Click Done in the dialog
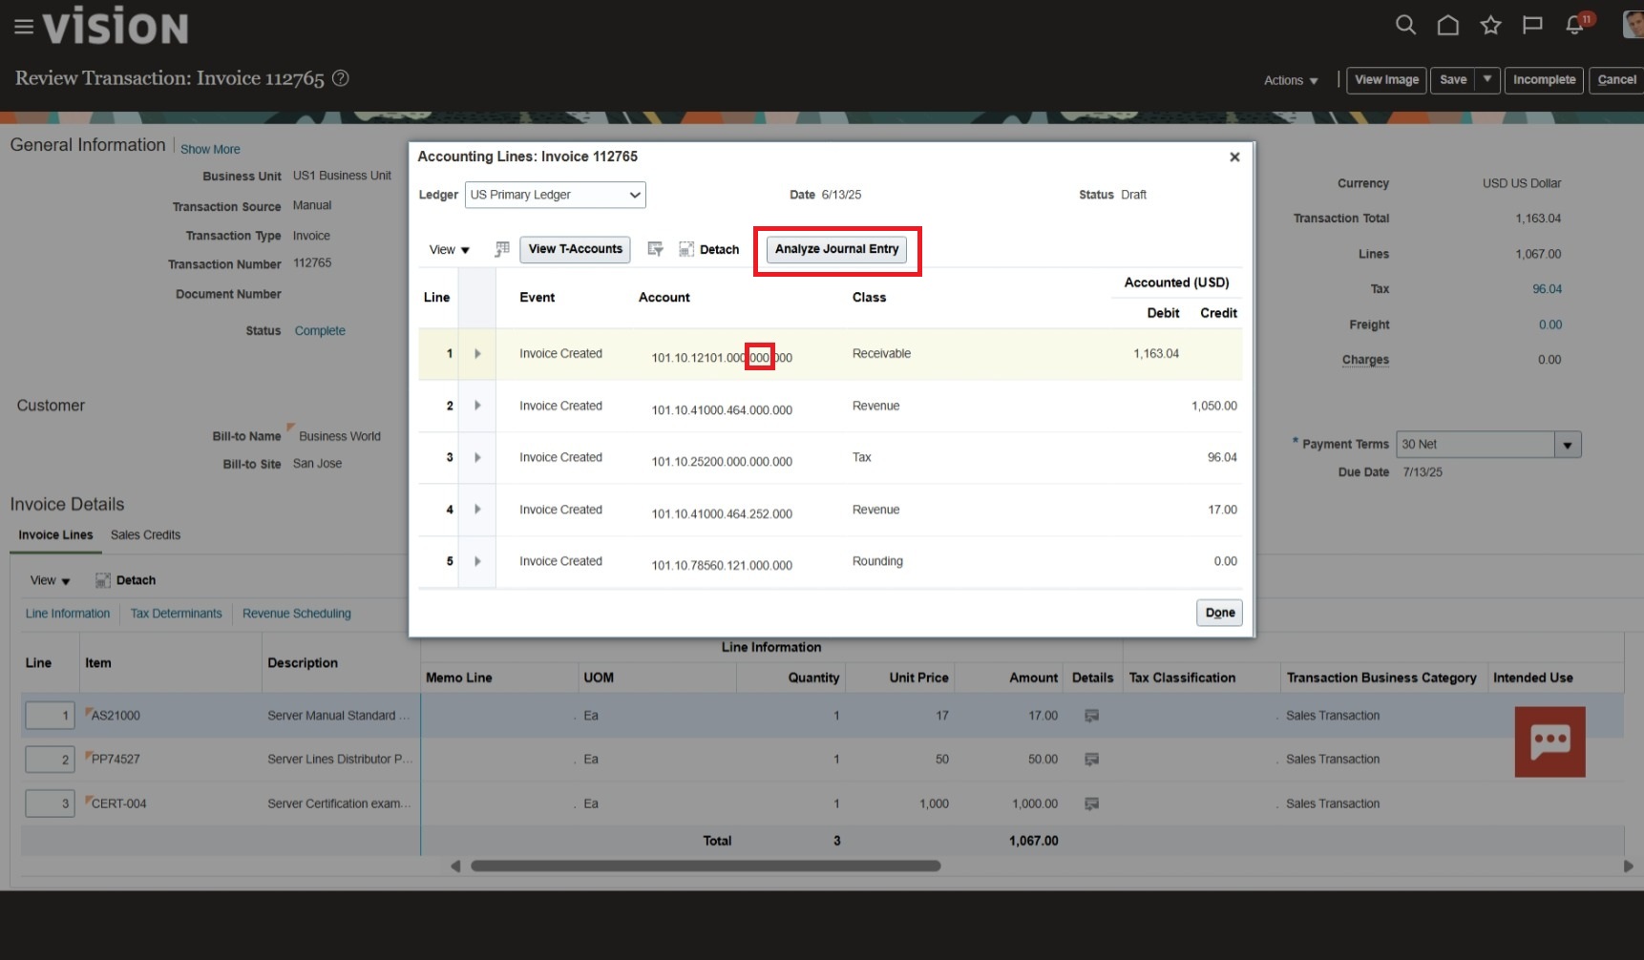This screenshot has width=1644, height=960. point(1219,613)
